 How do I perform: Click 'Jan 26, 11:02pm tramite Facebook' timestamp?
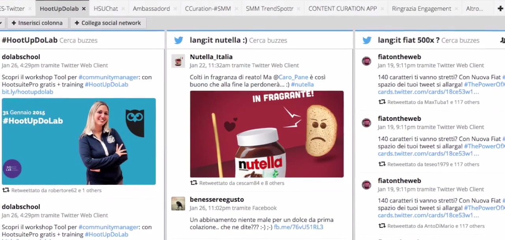[233, 208]
